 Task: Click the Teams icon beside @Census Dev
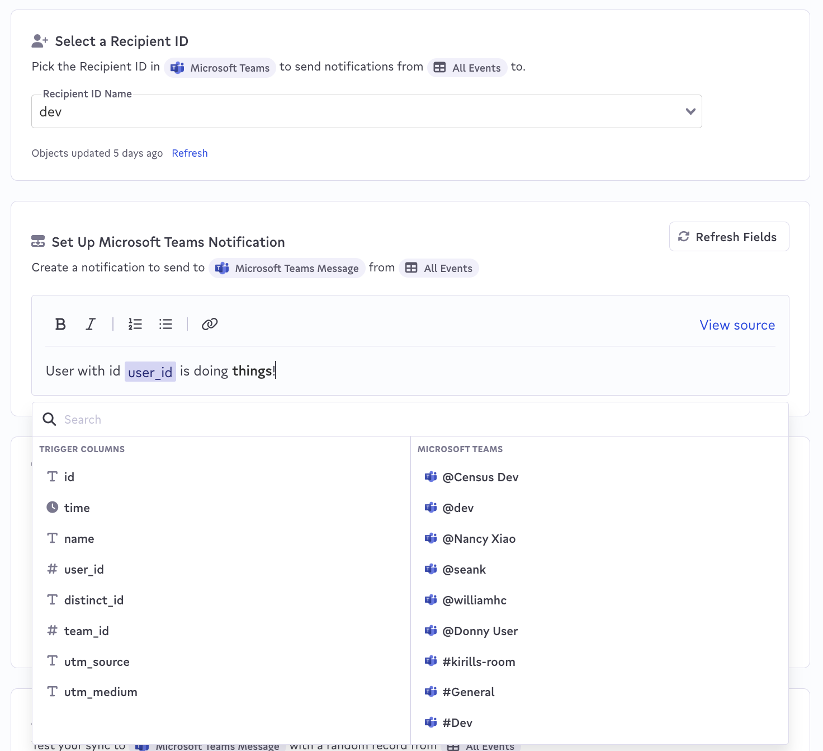(431, 477)
